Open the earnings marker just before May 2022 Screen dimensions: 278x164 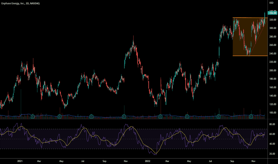click(187, 117)
